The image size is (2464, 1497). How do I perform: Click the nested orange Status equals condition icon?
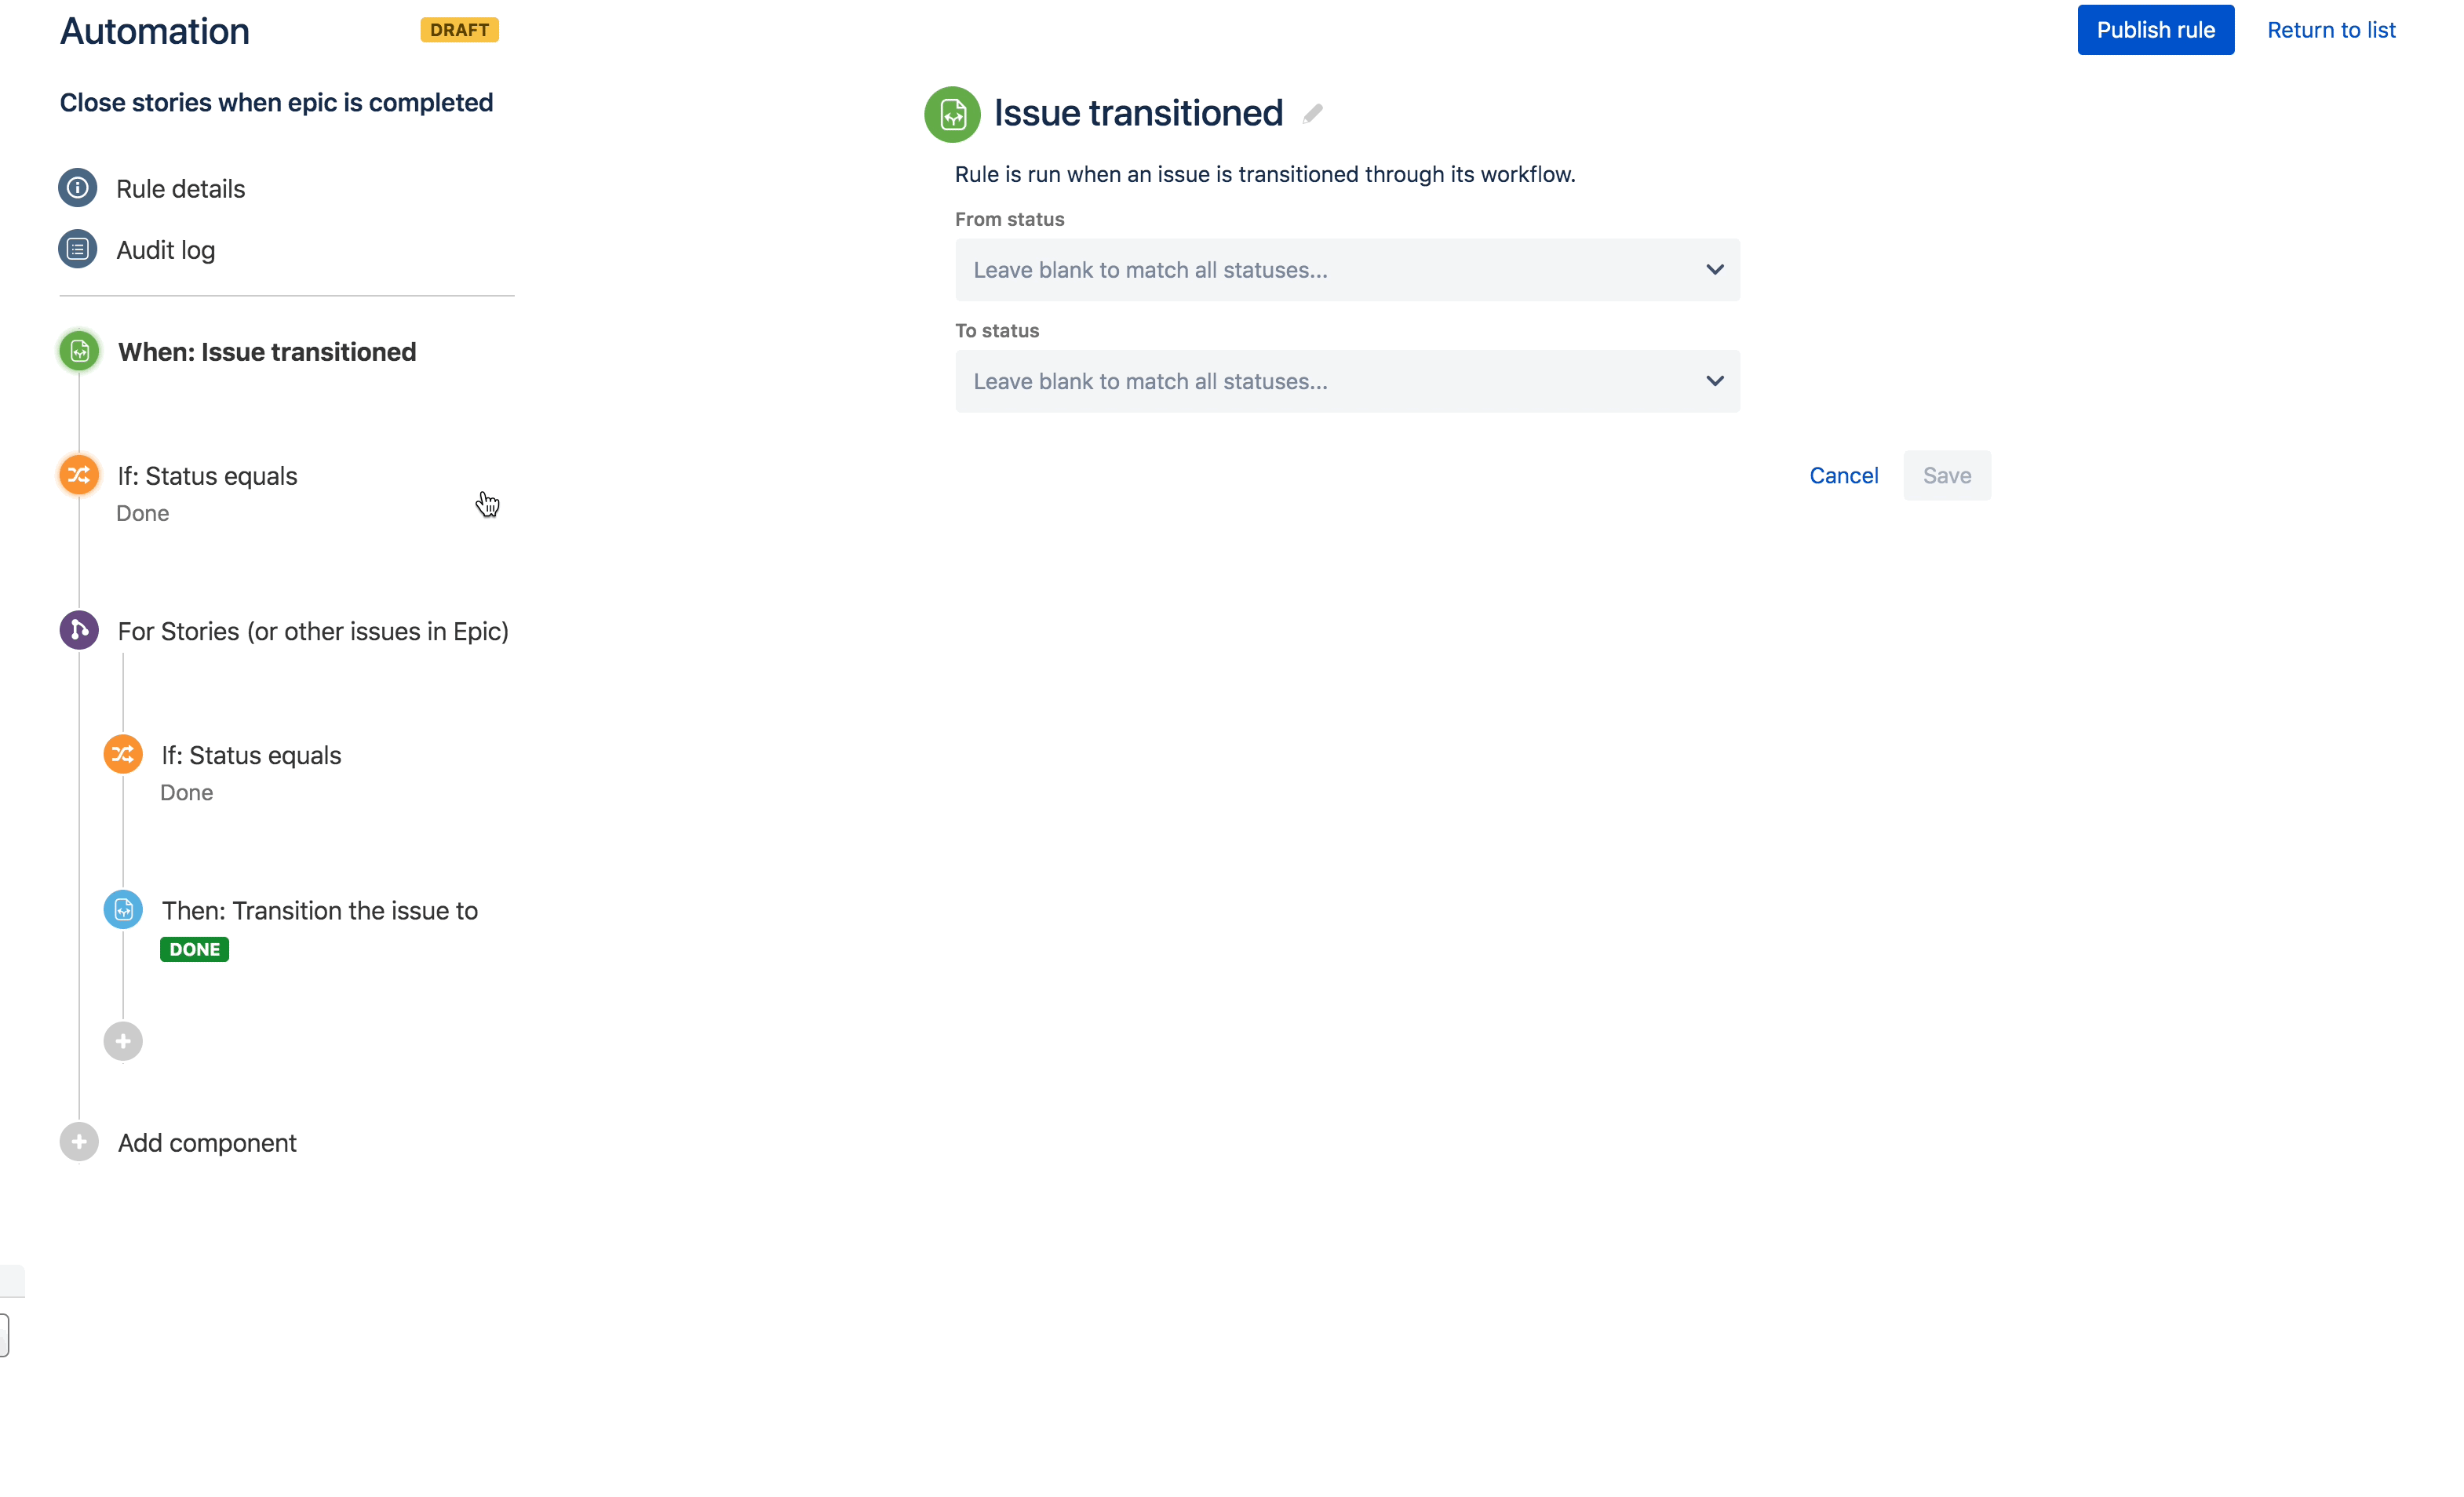coord(123,754)
